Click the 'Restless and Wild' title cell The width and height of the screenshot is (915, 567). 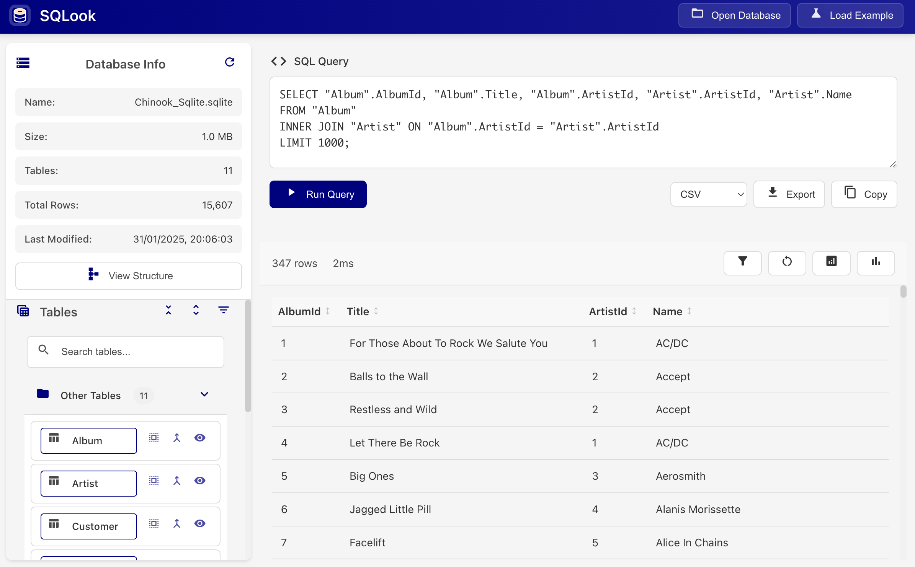point(393,409)
